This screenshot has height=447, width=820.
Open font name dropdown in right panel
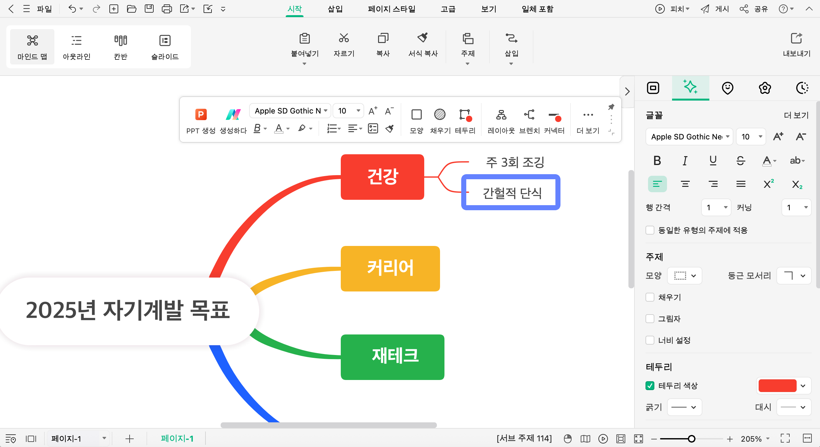click(x=689, y=137)
